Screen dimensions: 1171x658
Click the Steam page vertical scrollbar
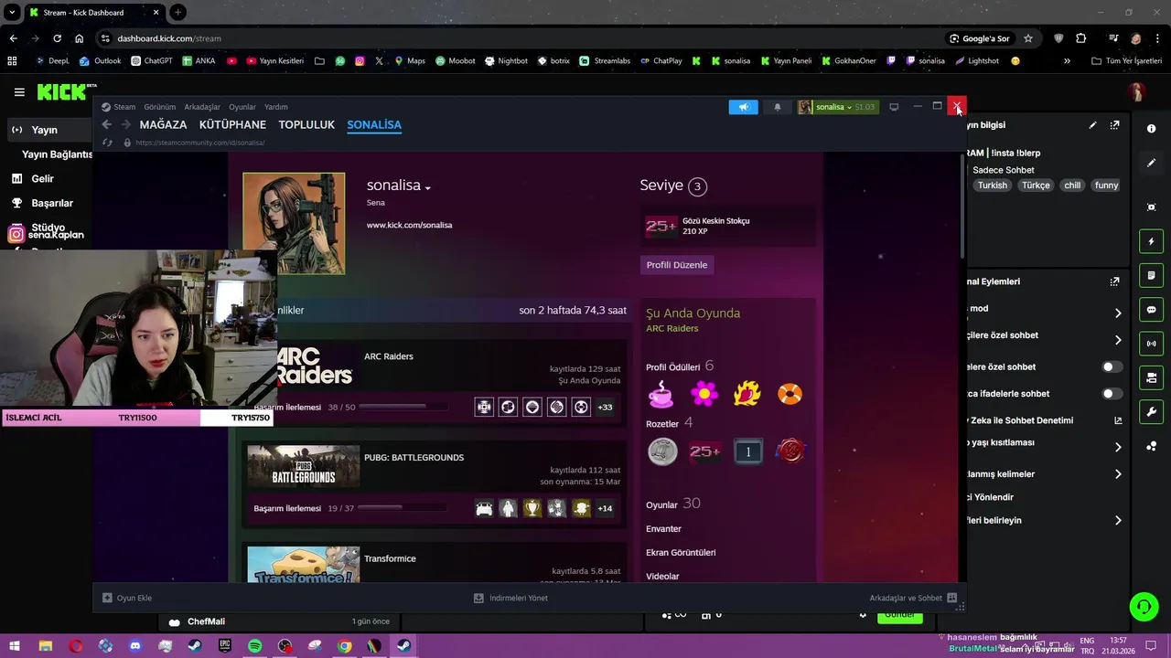coord(961,206)
